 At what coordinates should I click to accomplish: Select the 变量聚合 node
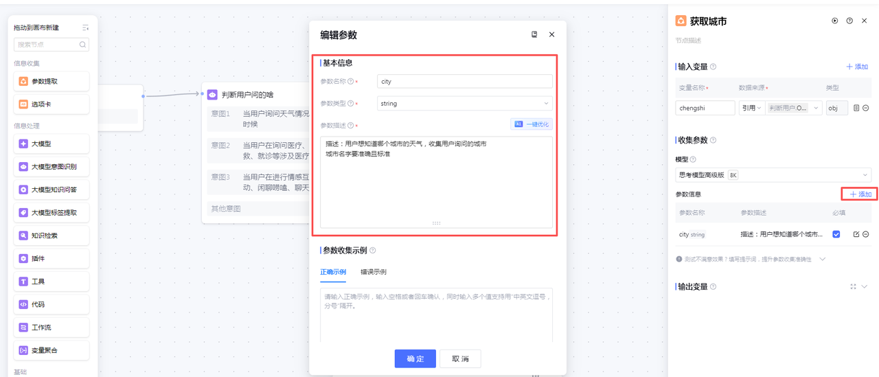52,350
